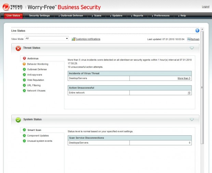Click the scrollbar up arrow

pos(202,29)
